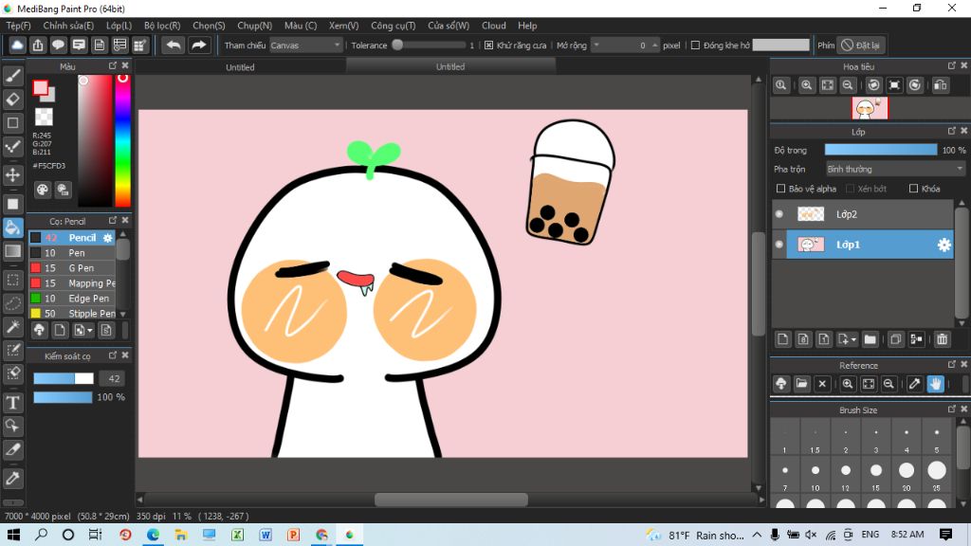Select the Text tool
971x546 pixels.
(x=13, y=403)
